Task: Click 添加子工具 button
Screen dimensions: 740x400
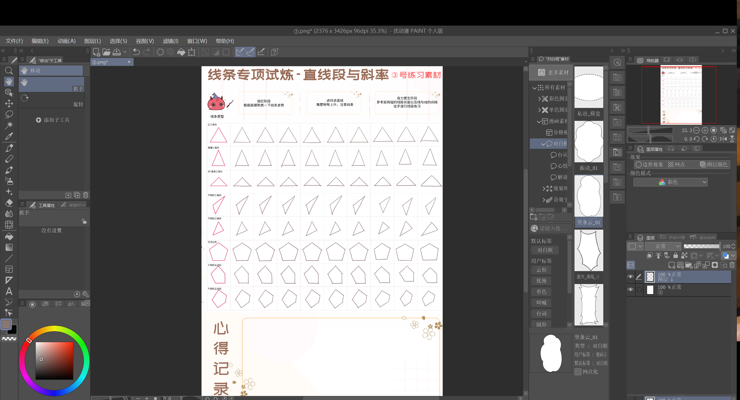Action: pos(53,120)
